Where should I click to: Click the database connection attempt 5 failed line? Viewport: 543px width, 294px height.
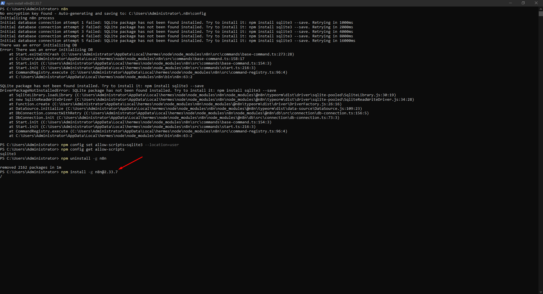coord(178,41)
